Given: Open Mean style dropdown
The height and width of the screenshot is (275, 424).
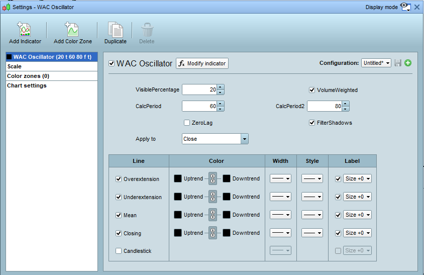Looking at the screenshot, I should tap(312, 215).
